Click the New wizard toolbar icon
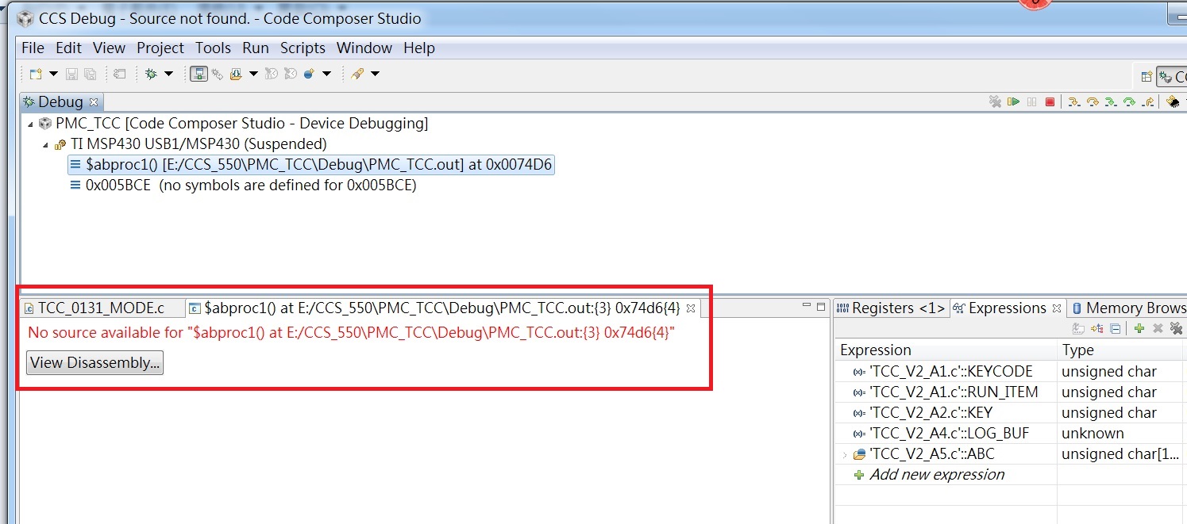Screen dimensions: 1187x524 [x=36, y=74]
